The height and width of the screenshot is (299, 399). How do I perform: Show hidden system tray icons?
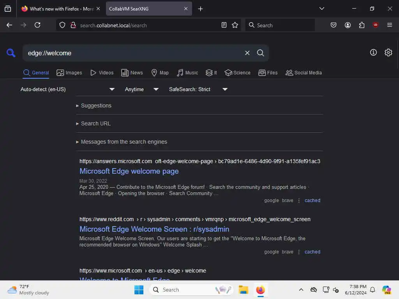[301, 290]
